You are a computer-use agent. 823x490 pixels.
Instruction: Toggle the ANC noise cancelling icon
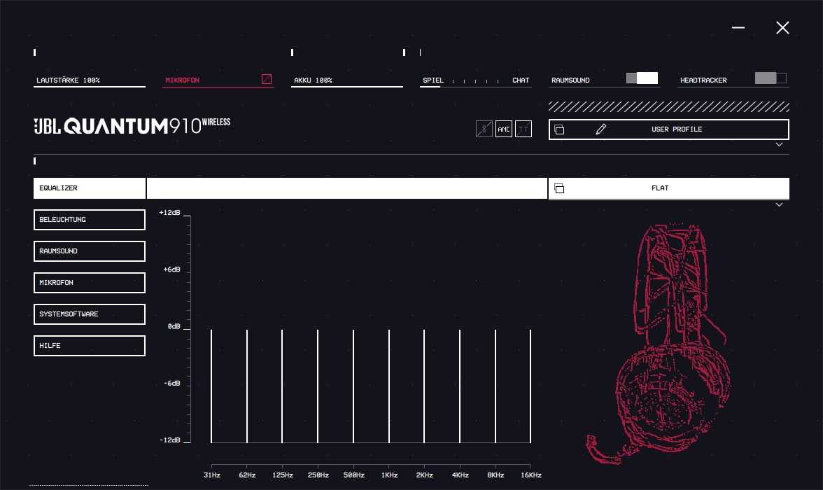click(x=504, y=129)
